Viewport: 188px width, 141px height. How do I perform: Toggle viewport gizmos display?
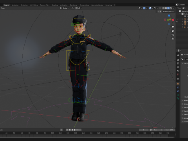pos(144,8)
